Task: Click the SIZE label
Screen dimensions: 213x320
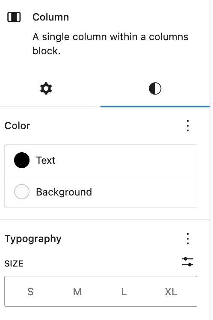Action: coord(14,264)
